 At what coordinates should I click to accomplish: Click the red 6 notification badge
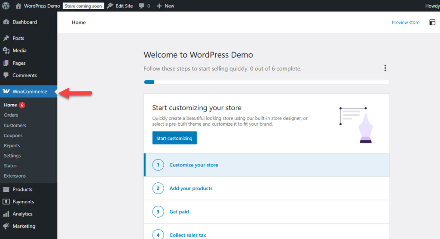[22, 105]
